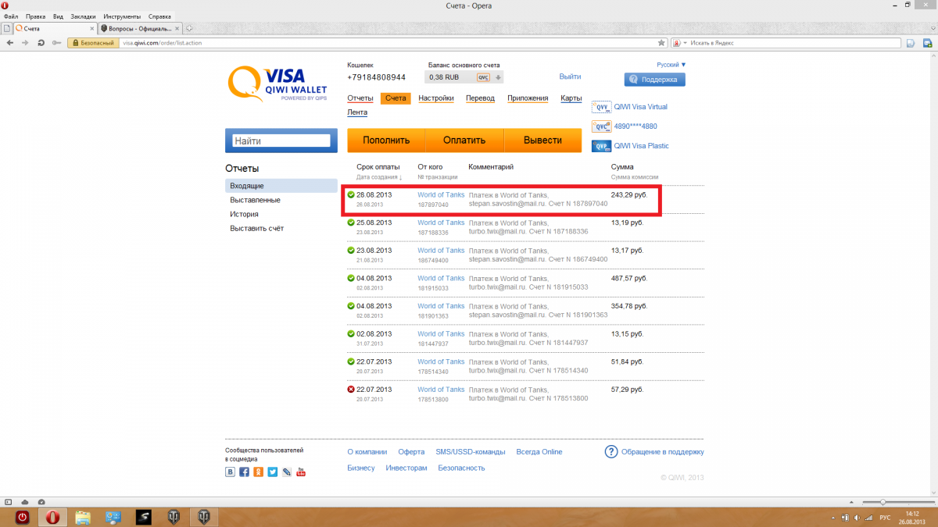Open 'World of Tanks' link for transaction 178513800
This screenshot has height=527, width=938.
[441, 390]
